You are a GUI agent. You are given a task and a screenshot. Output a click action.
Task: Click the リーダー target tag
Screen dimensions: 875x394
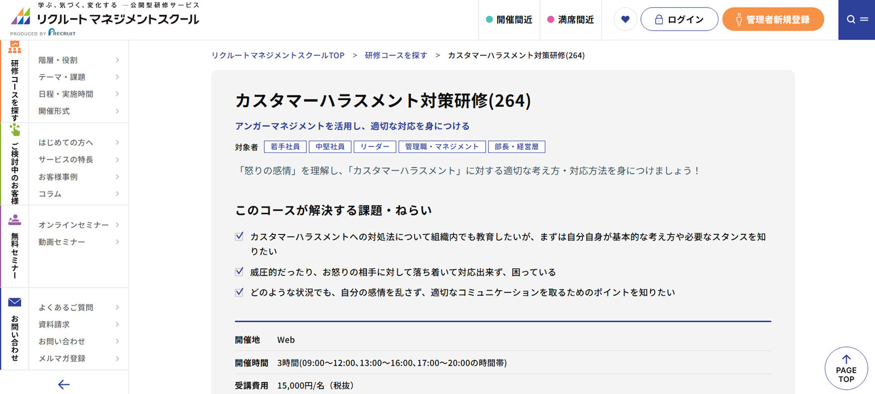point(375,147)
